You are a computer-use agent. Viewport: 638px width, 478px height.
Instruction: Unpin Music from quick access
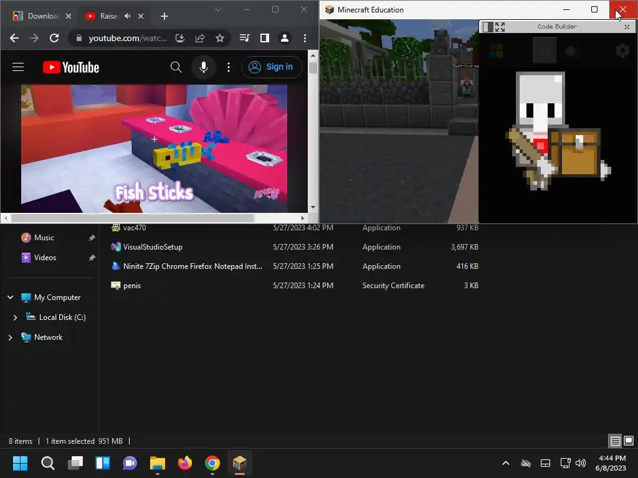tap(92, 238)
